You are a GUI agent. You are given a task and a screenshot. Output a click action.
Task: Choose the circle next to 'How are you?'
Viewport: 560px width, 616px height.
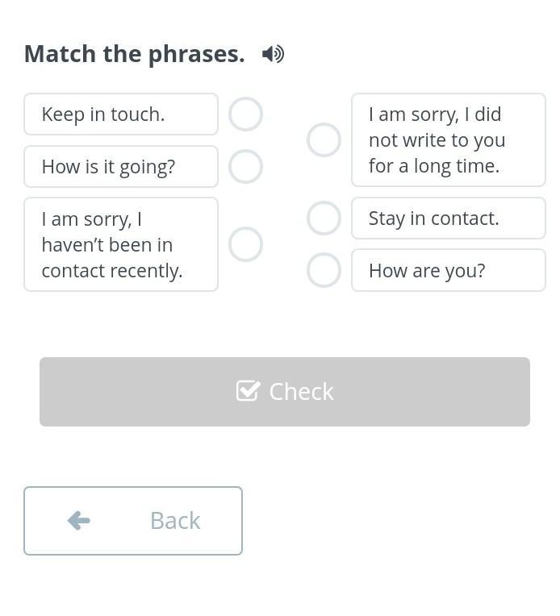click(x=324, y=270)
